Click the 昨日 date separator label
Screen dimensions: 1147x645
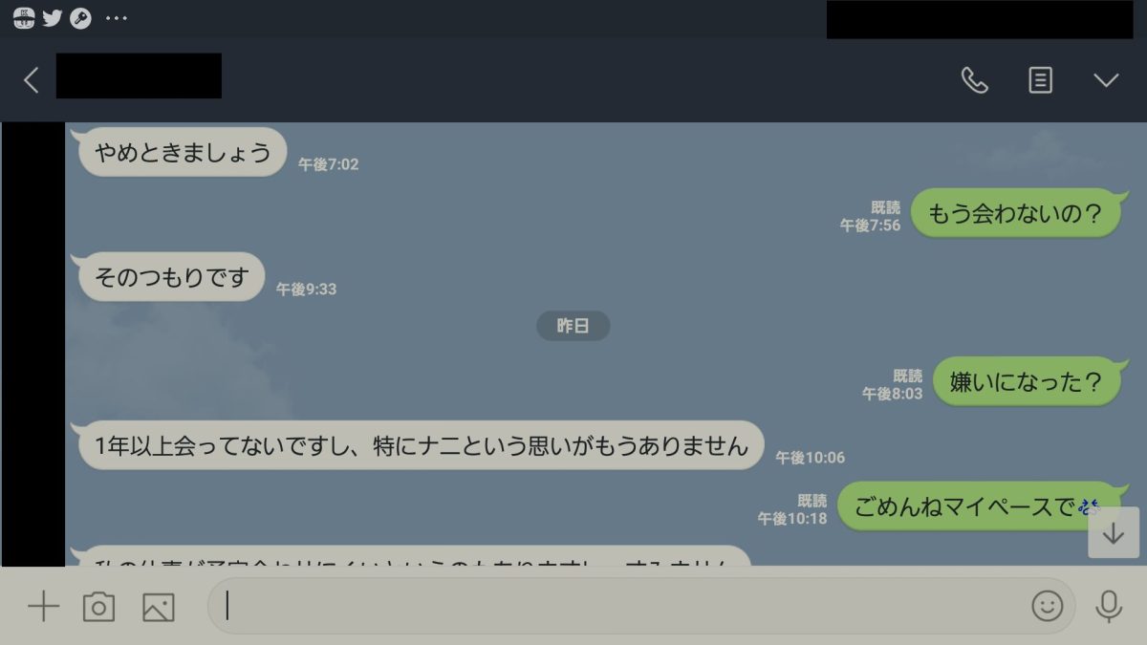click(x=573, y=326)
